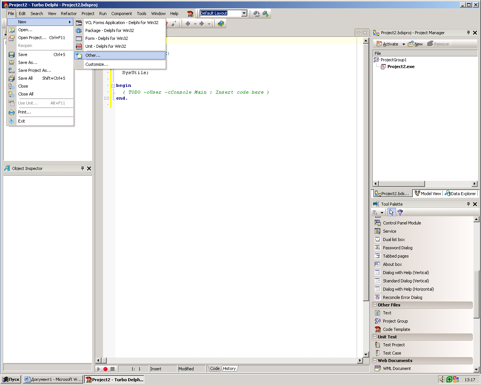Image resolution: width=481 pixels, height=385 pixels.
Task: Click the Save current desktop icon
Action: point(257,14)
